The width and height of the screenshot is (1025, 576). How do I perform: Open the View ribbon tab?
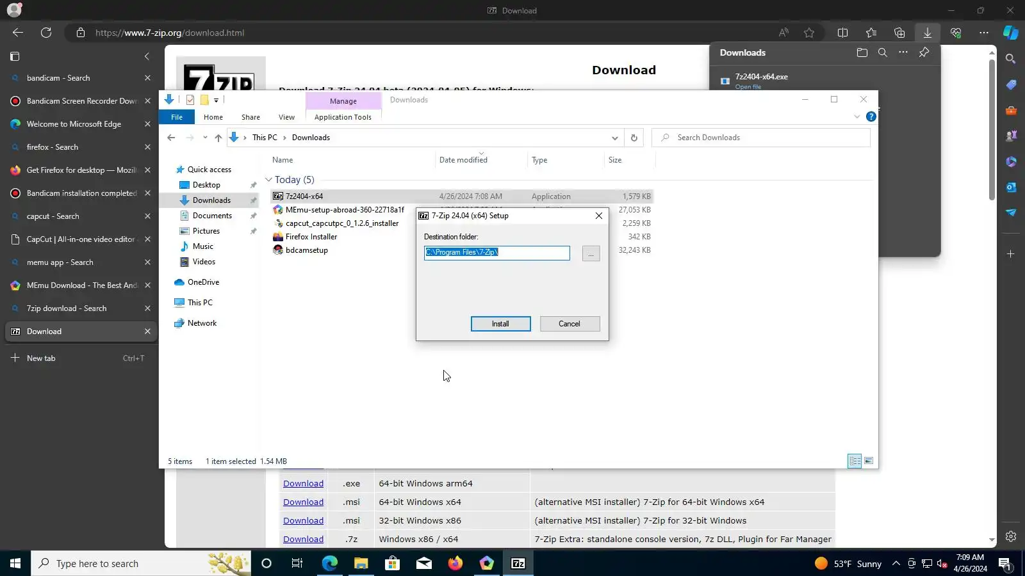click(x=286, y=117)
